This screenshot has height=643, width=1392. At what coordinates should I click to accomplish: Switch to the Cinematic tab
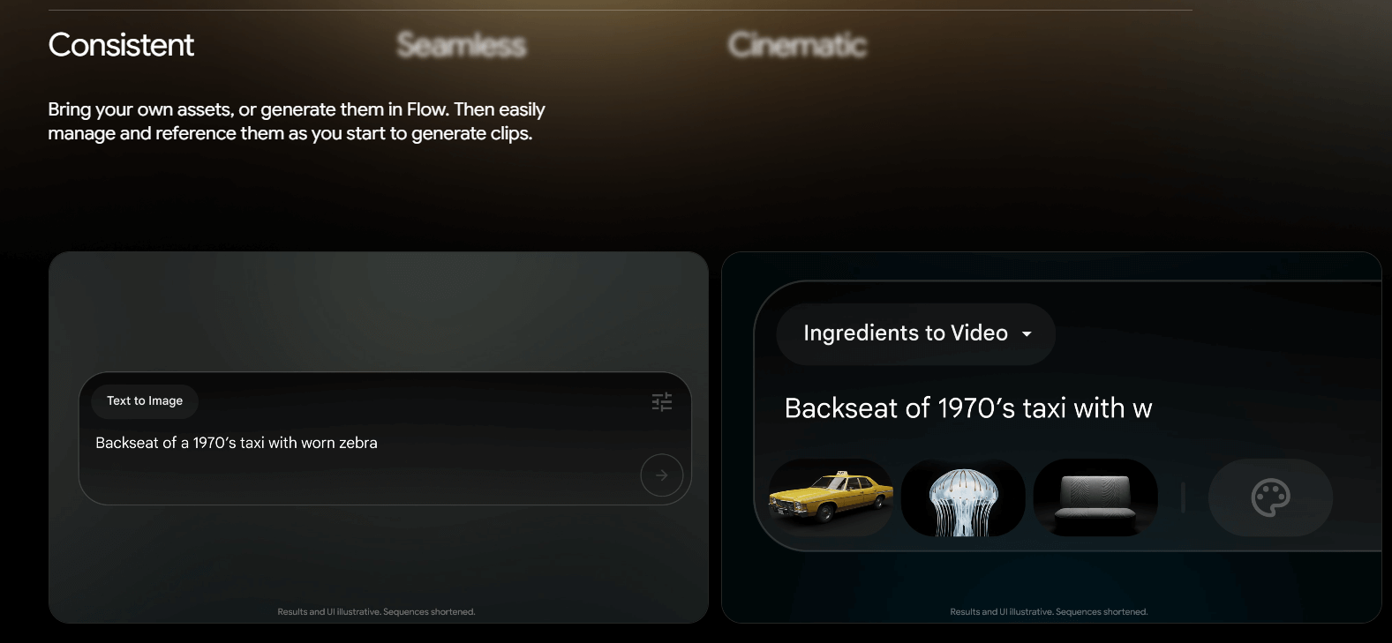(x=797, y=45)
